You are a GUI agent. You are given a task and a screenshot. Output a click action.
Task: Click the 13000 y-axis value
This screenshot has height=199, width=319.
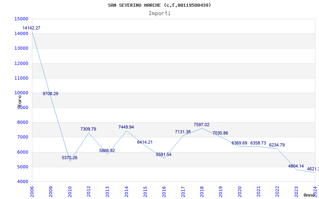[22, 49]
